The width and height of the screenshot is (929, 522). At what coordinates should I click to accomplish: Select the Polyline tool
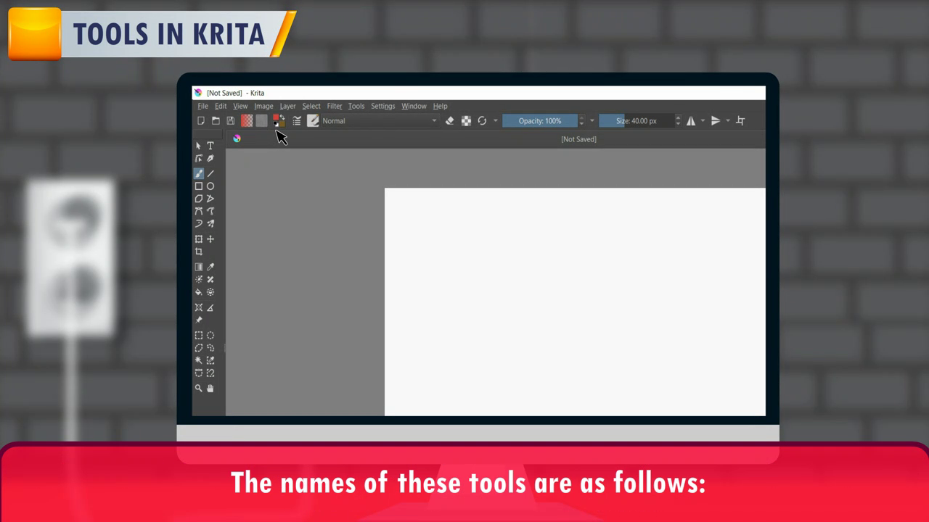210,199
